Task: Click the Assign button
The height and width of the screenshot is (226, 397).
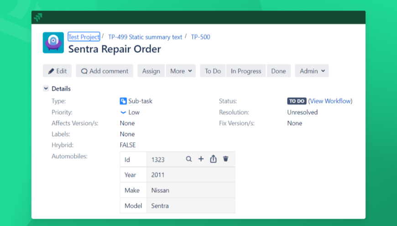Action: 151,71
